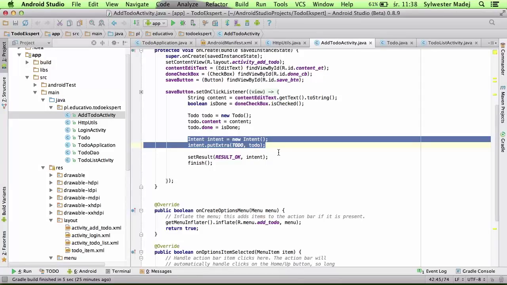Viewport: 507px width, 285px height.
Task: Collapse the pl.educativo.todoekspert package node
Action: pyautogui.click(x=51, y=108)
